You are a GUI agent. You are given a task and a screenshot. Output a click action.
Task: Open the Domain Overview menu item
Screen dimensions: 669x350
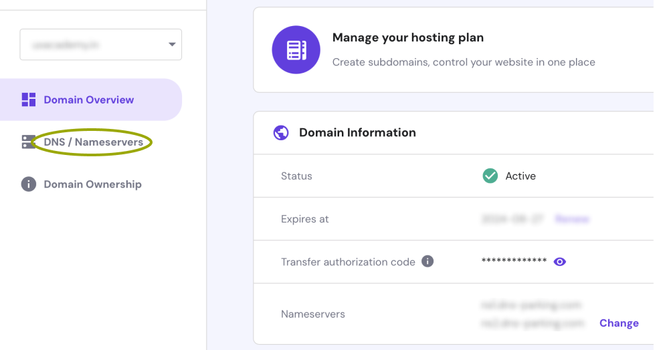pos(89,100)
